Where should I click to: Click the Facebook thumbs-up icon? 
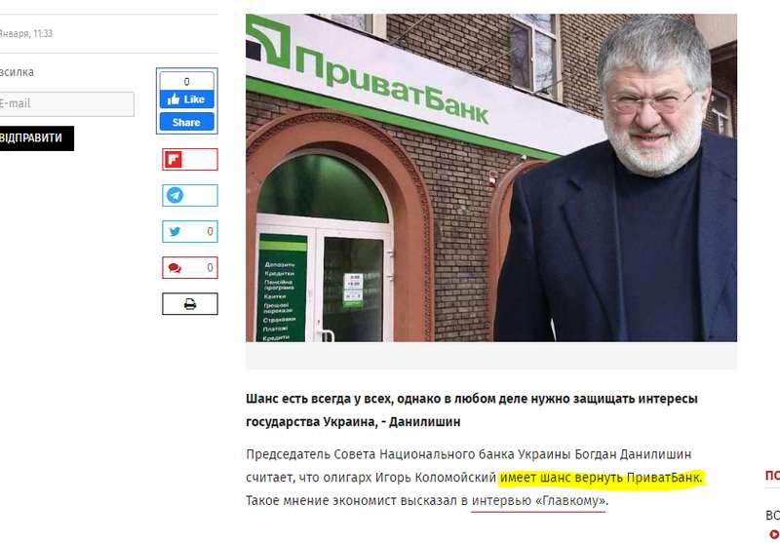click(x=174, y=99)
